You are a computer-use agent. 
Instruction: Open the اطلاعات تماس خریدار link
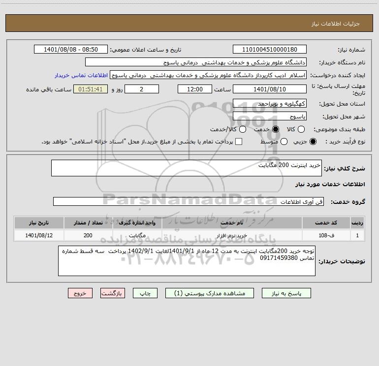point(81,75)
